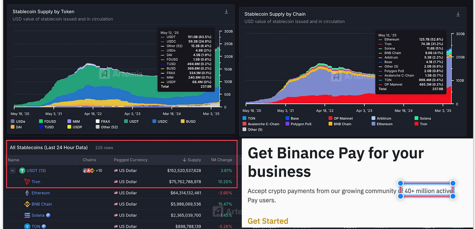
Task: Click the Ethereum diamond logo in the table
Action: [x=27, y=193]
